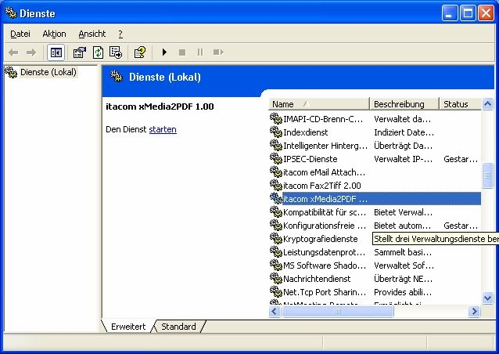
Task: Click the gear icon beside MS Software Shado...
Action: (x=275, y=265)
